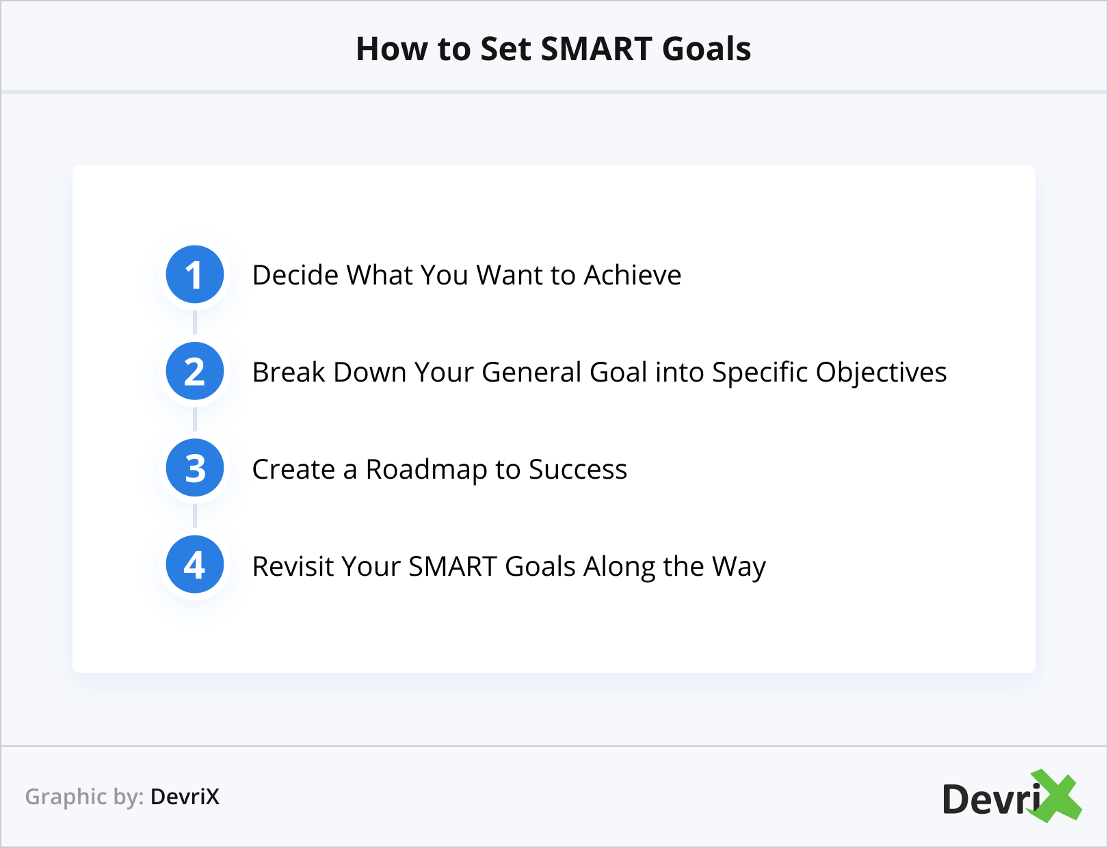This screenshot has width=1108, height=848.
Task: Click the bold "DevriX" credit text in footer
Action: pyautogui.click(x=185, y=797)
